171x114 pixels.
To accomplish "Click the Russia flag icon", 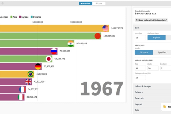I will click(x=54, y=51).
